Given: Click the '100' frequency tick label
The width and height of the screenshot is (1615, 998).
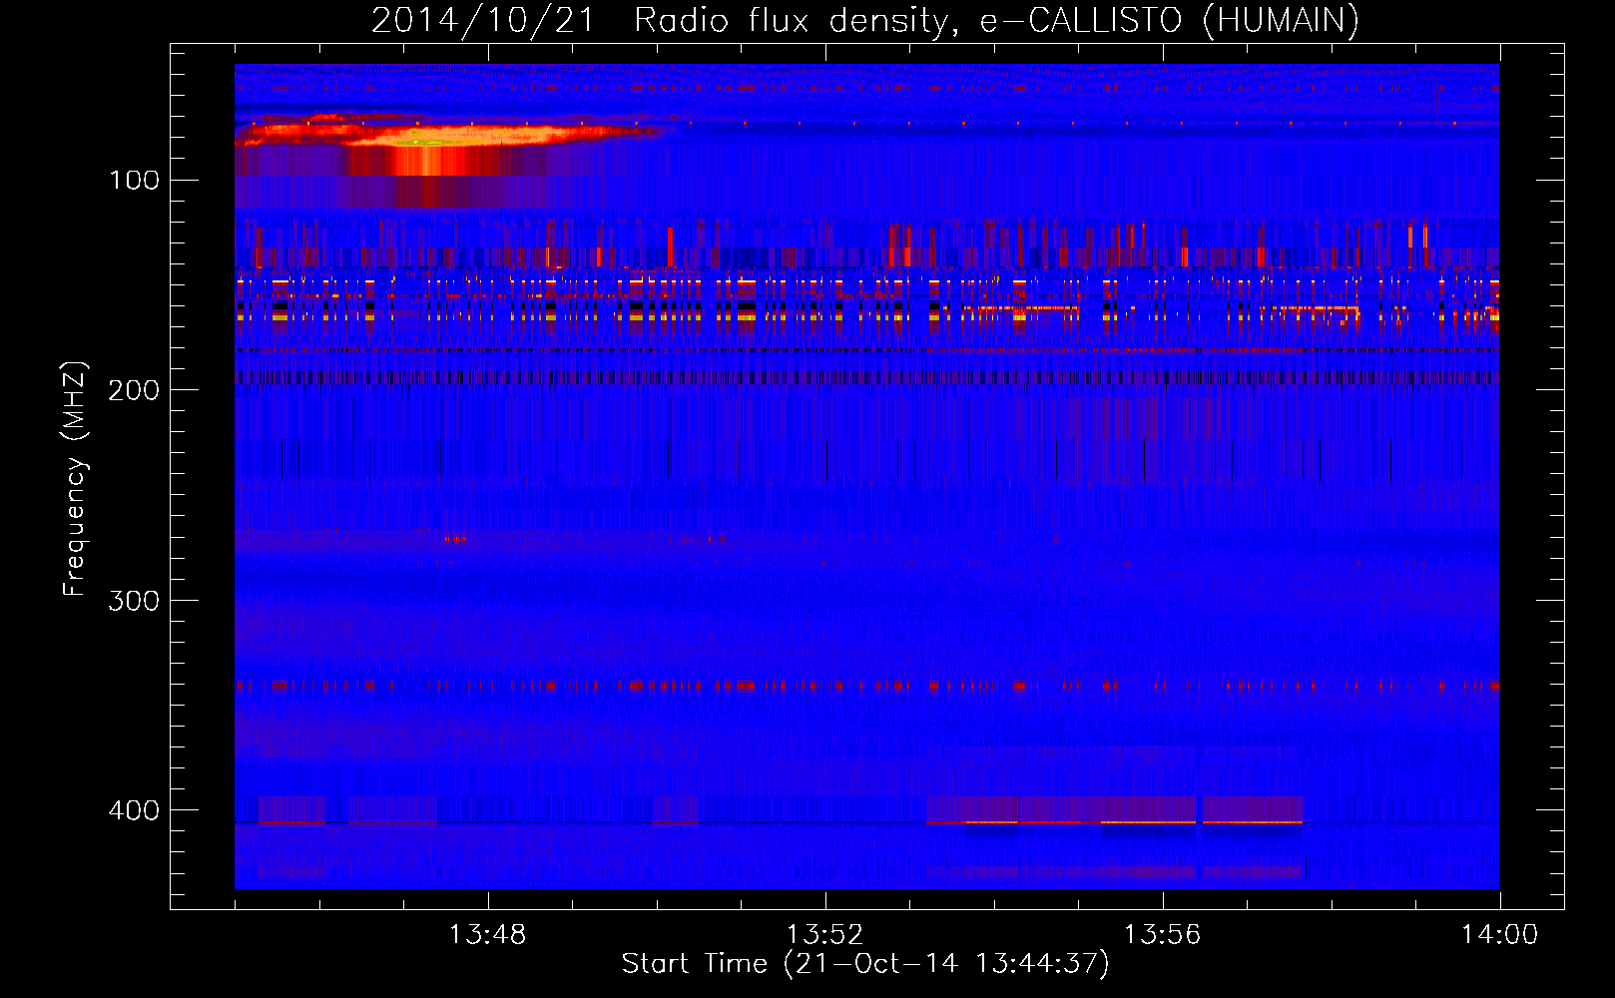Looking at the screenshot, I should (x=135, y=180).
